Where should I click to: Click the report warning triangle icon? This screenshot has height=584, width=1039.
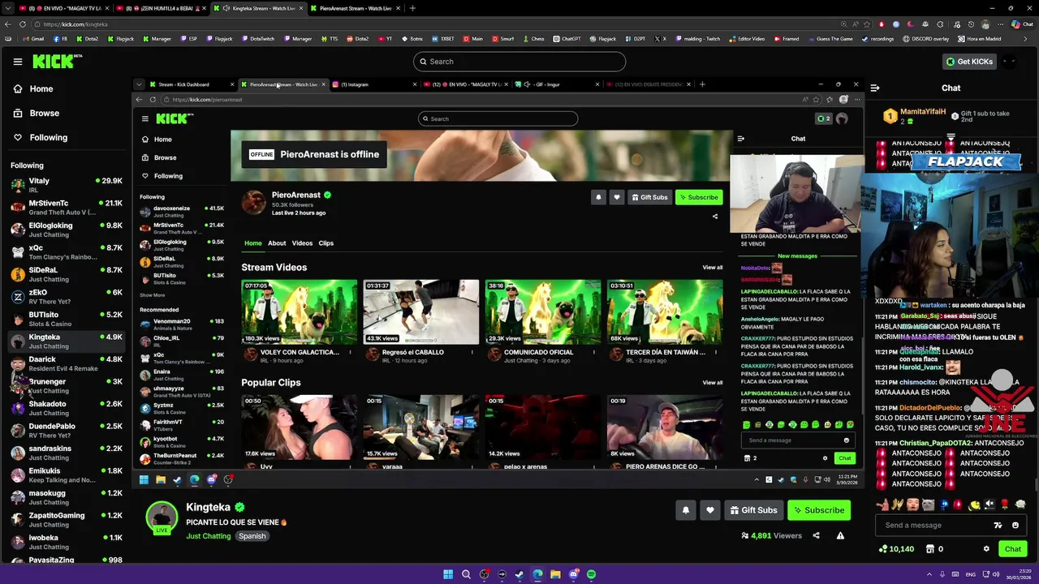(x=840, y=535)
